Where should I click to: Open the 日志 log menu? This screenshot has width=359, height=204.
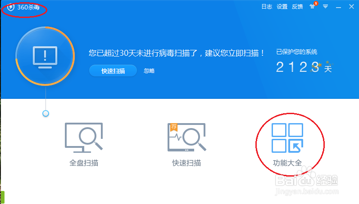(267, 7)
